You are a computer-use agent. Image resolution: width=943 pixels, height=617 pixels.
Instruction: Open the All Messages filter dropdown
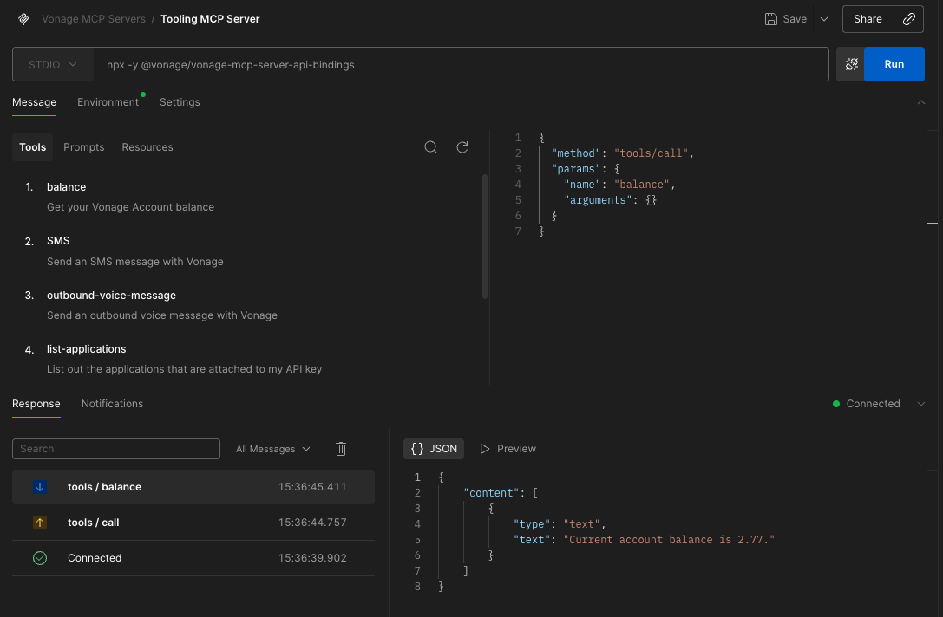(272, 449)
